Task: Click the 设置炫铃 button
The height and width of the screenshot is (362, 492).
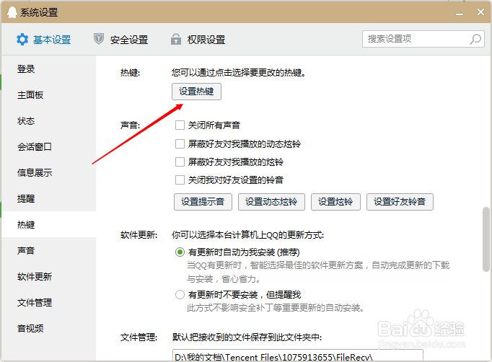Action: pyautogui.click(x=335, y=202)
